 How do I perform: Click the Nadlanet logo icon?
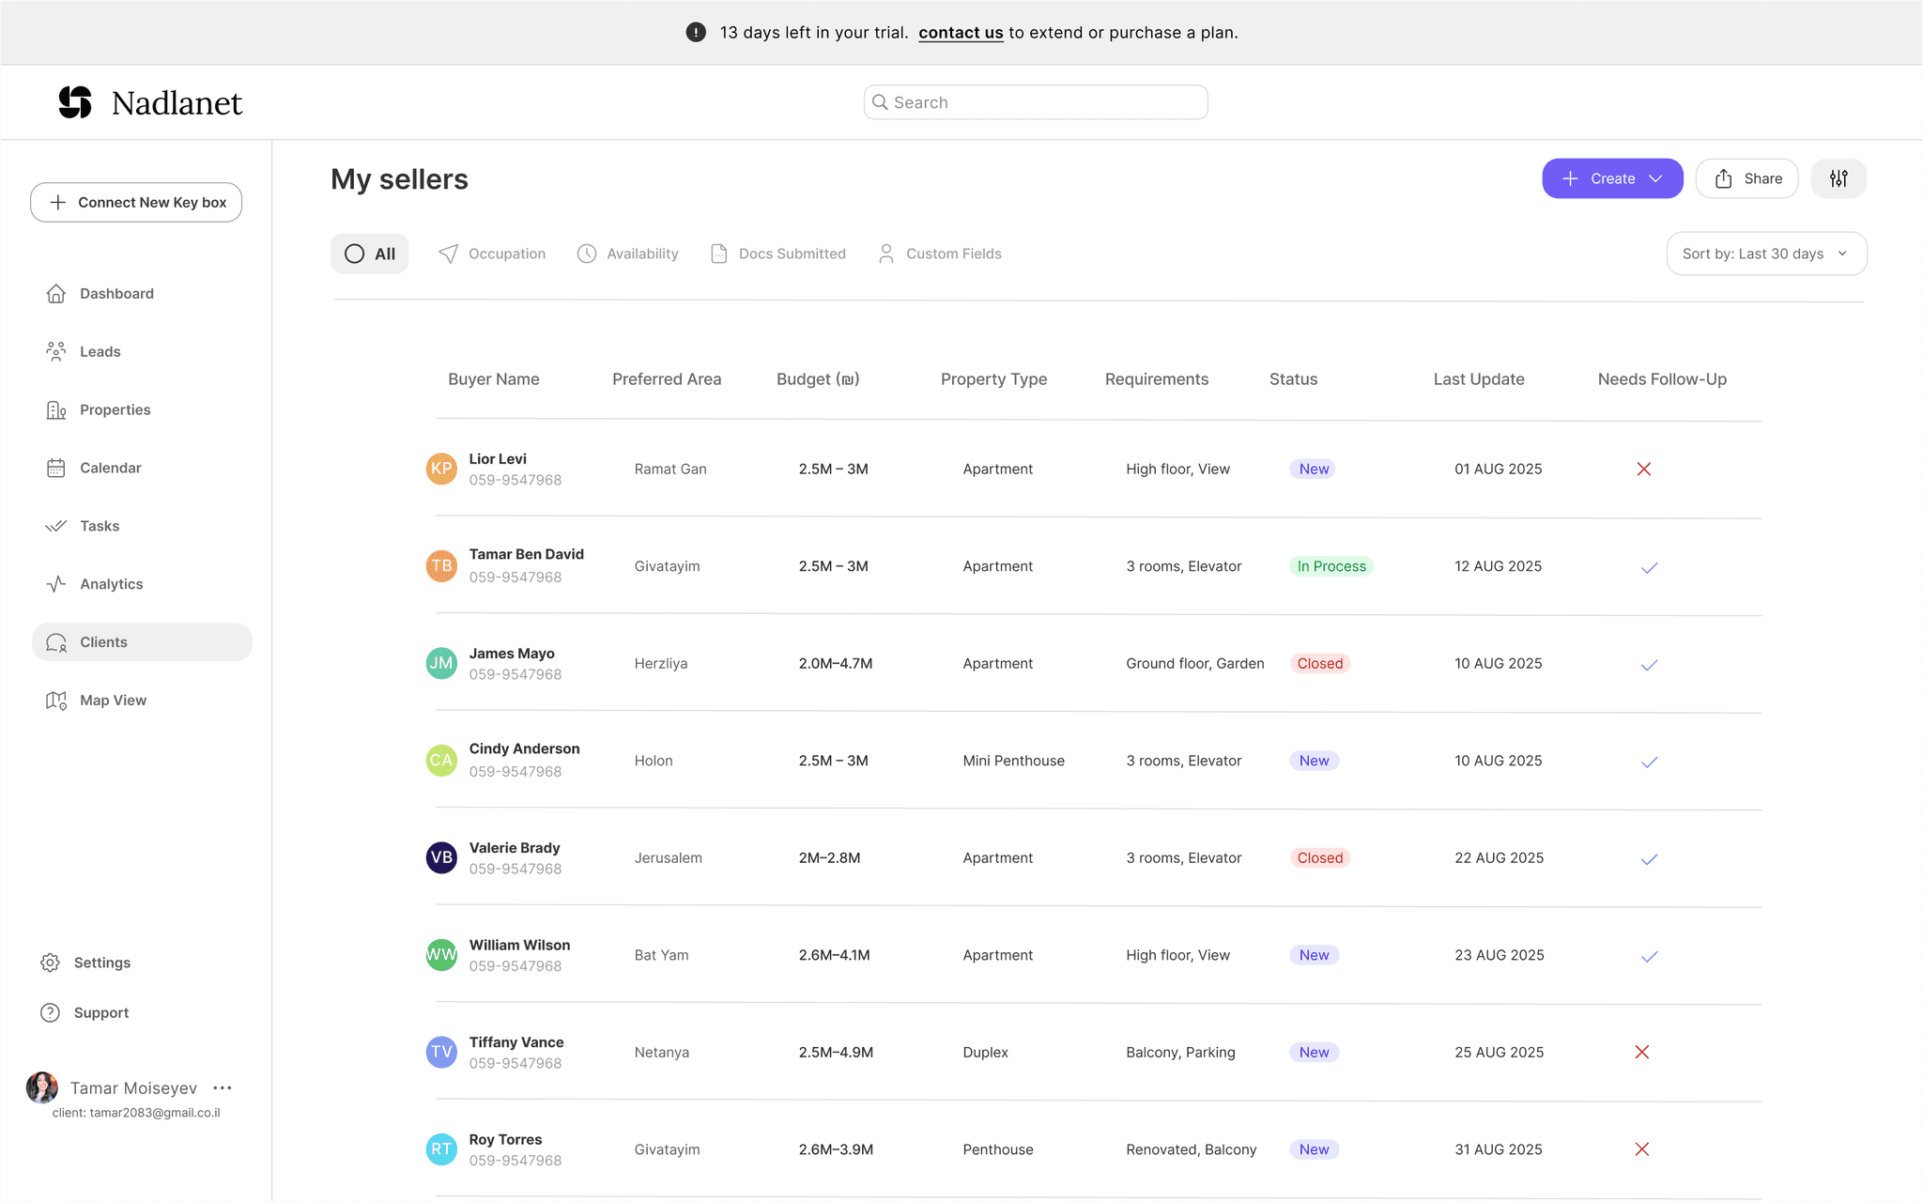(75, 102)
